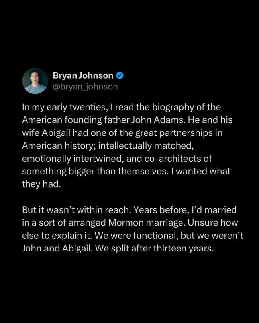Click the blue verified checkmark badge
Image resolution: width=259 pixels, height=323 pixels.
coord(119,75)
